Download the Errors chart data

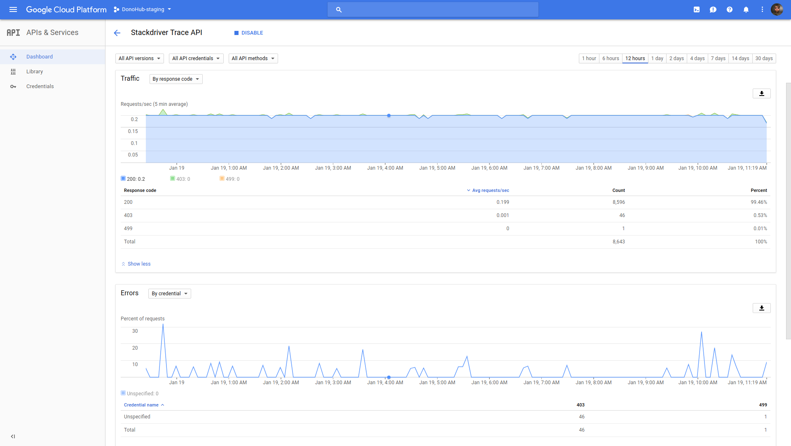(761, 308)
